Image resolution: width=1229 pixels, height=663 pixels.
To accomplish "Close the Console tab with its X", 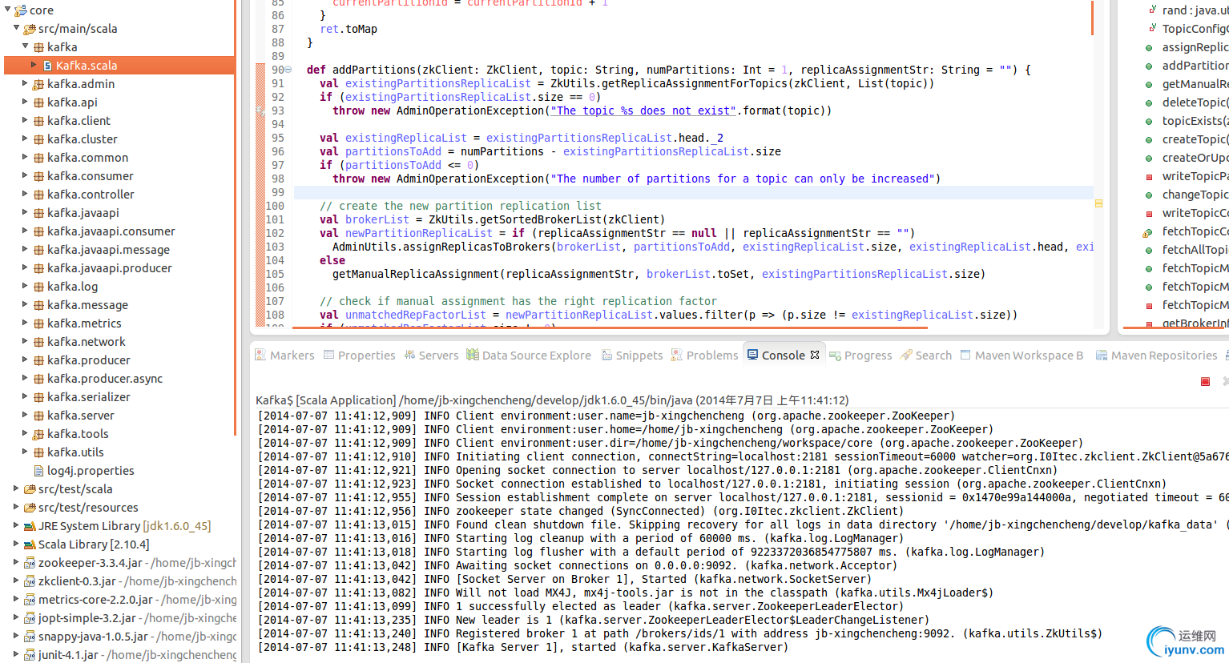I will [815, 355].
